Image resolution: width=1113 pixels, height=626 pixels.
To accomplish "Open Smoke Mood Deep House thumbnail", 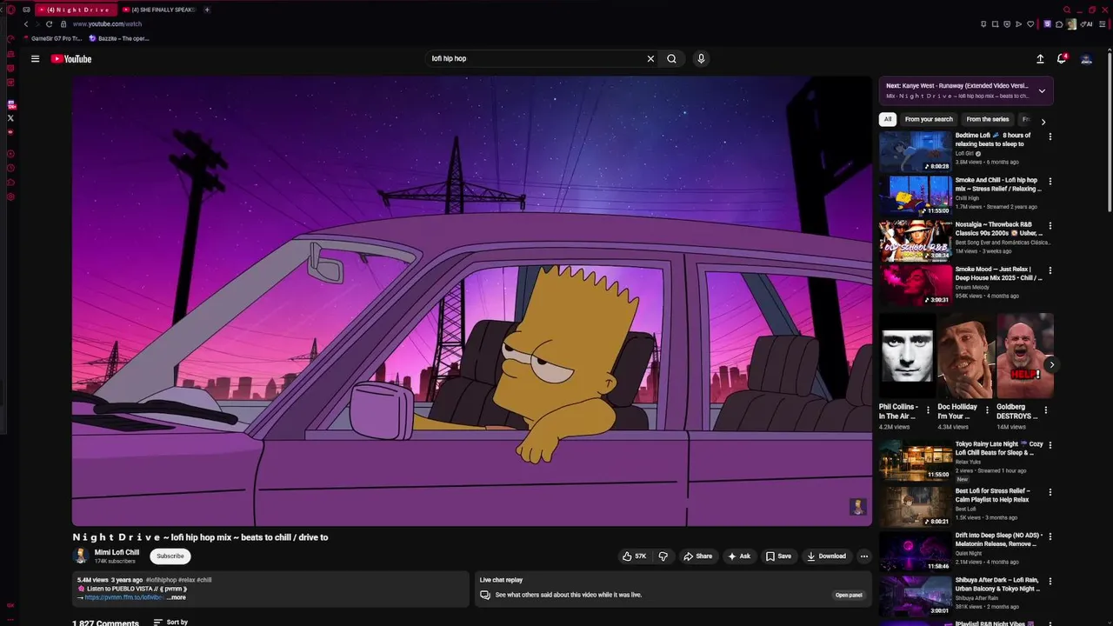I will [x=916, y=285].
